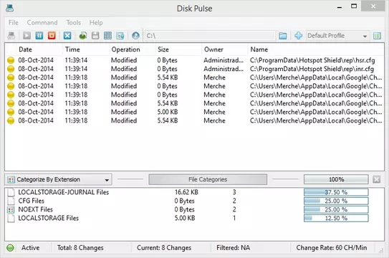The image size is (389, 258).
Task: Click the 5.00 KB size cell in changes list
Action: pyautogui.click(x=168, y=112)
